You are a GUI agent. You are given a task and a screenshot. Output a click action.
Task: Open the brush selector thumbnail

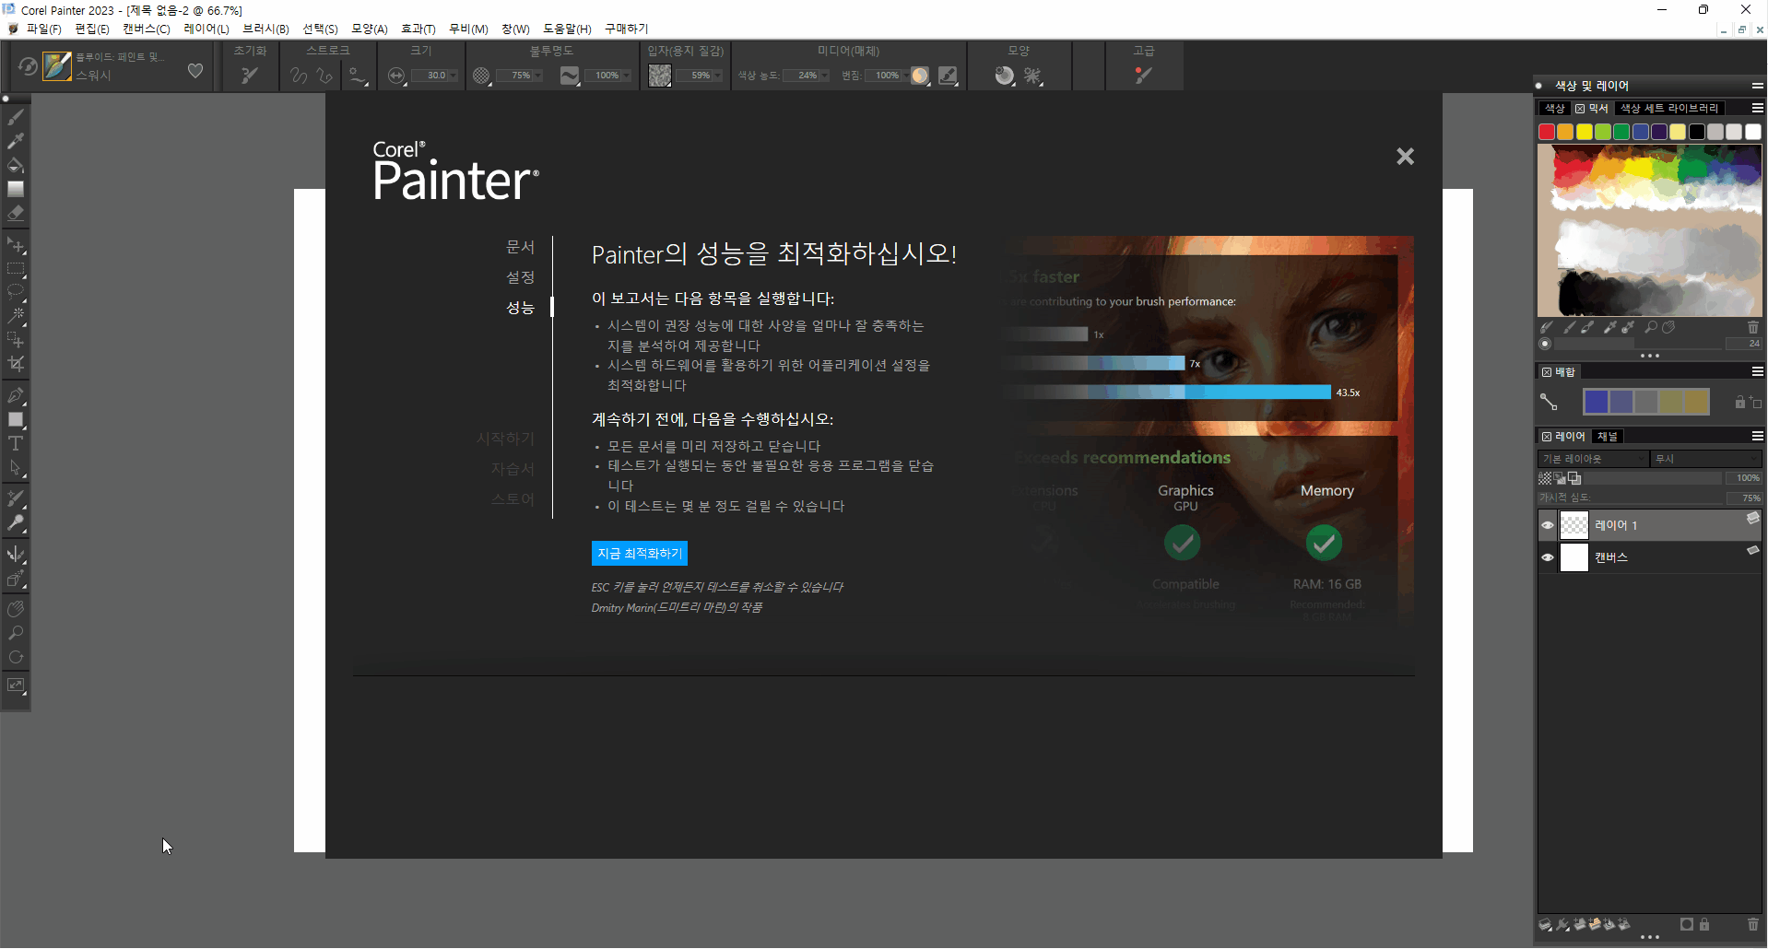[x=57, y=66]
